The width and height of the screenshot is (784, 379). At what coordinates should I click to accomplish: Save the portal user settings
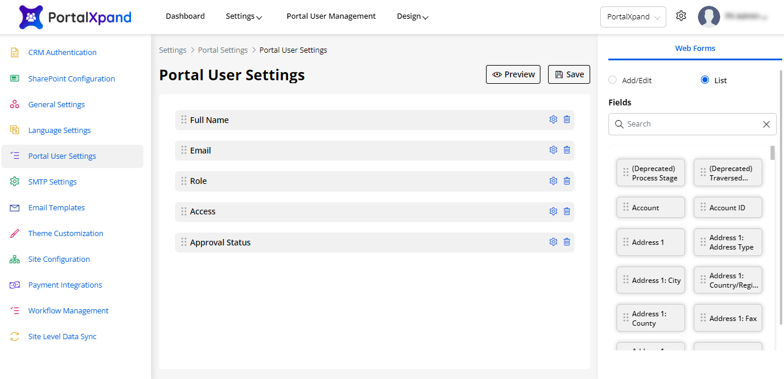tap(569, 74)
